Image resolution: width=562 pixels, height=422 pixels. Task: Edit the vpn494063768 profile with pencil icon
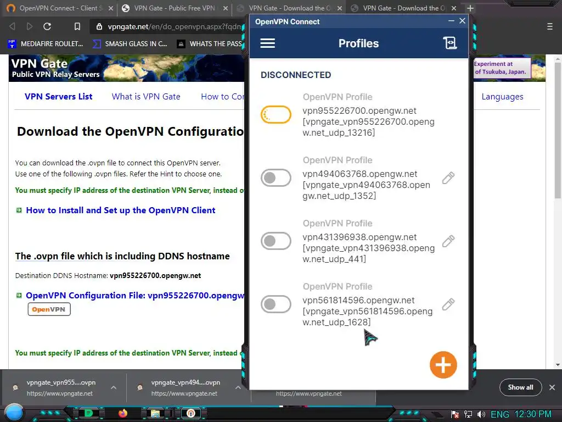pyautogui.click(x=448, y=178)
